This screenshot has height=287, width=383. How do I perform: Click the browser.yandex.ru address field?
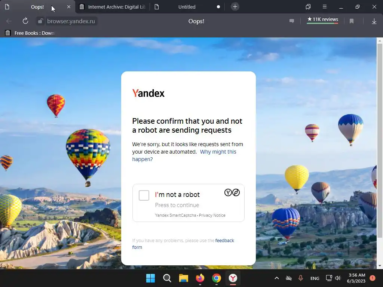(71, 21)
